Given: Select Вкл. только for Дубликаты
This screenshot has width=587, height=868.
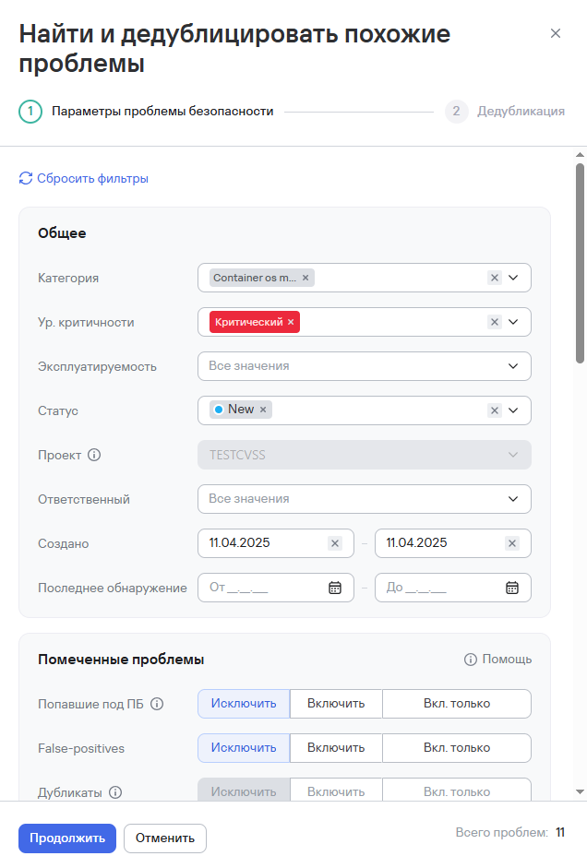Looking at the screenshot, I should tap(457, 790).
